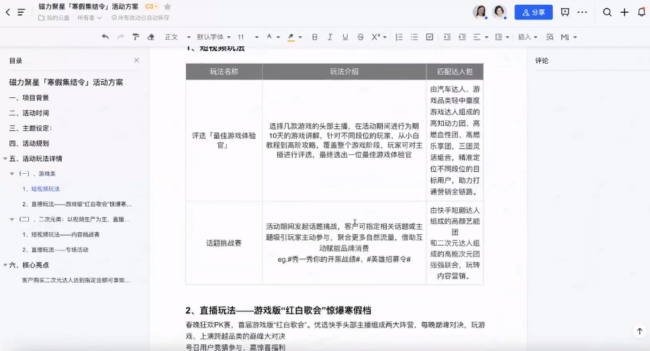Open the Markdown M↓ menu
Image resolution: width=650 pixels, height=351 pixels.
click(x=569, y=37)
